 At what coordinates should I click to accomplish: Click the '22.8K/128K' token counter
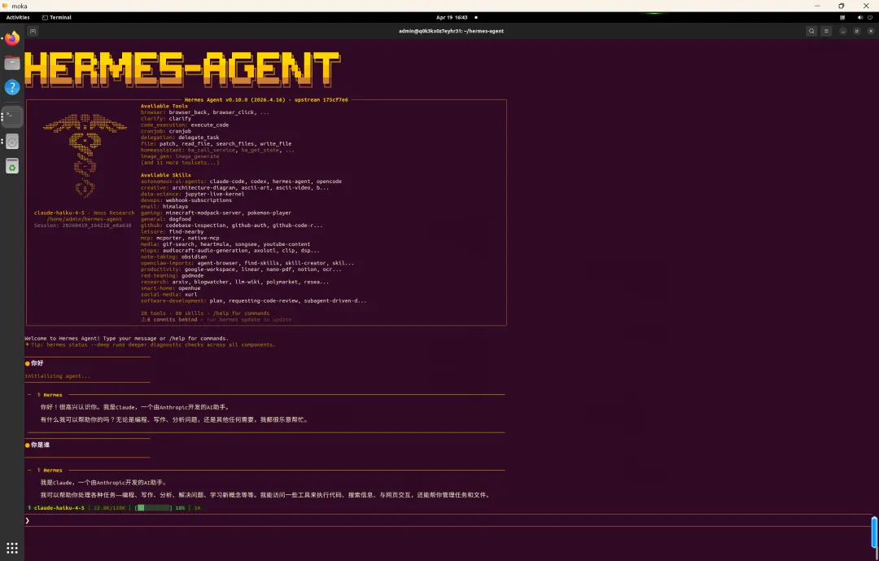[x=109, y=508]
